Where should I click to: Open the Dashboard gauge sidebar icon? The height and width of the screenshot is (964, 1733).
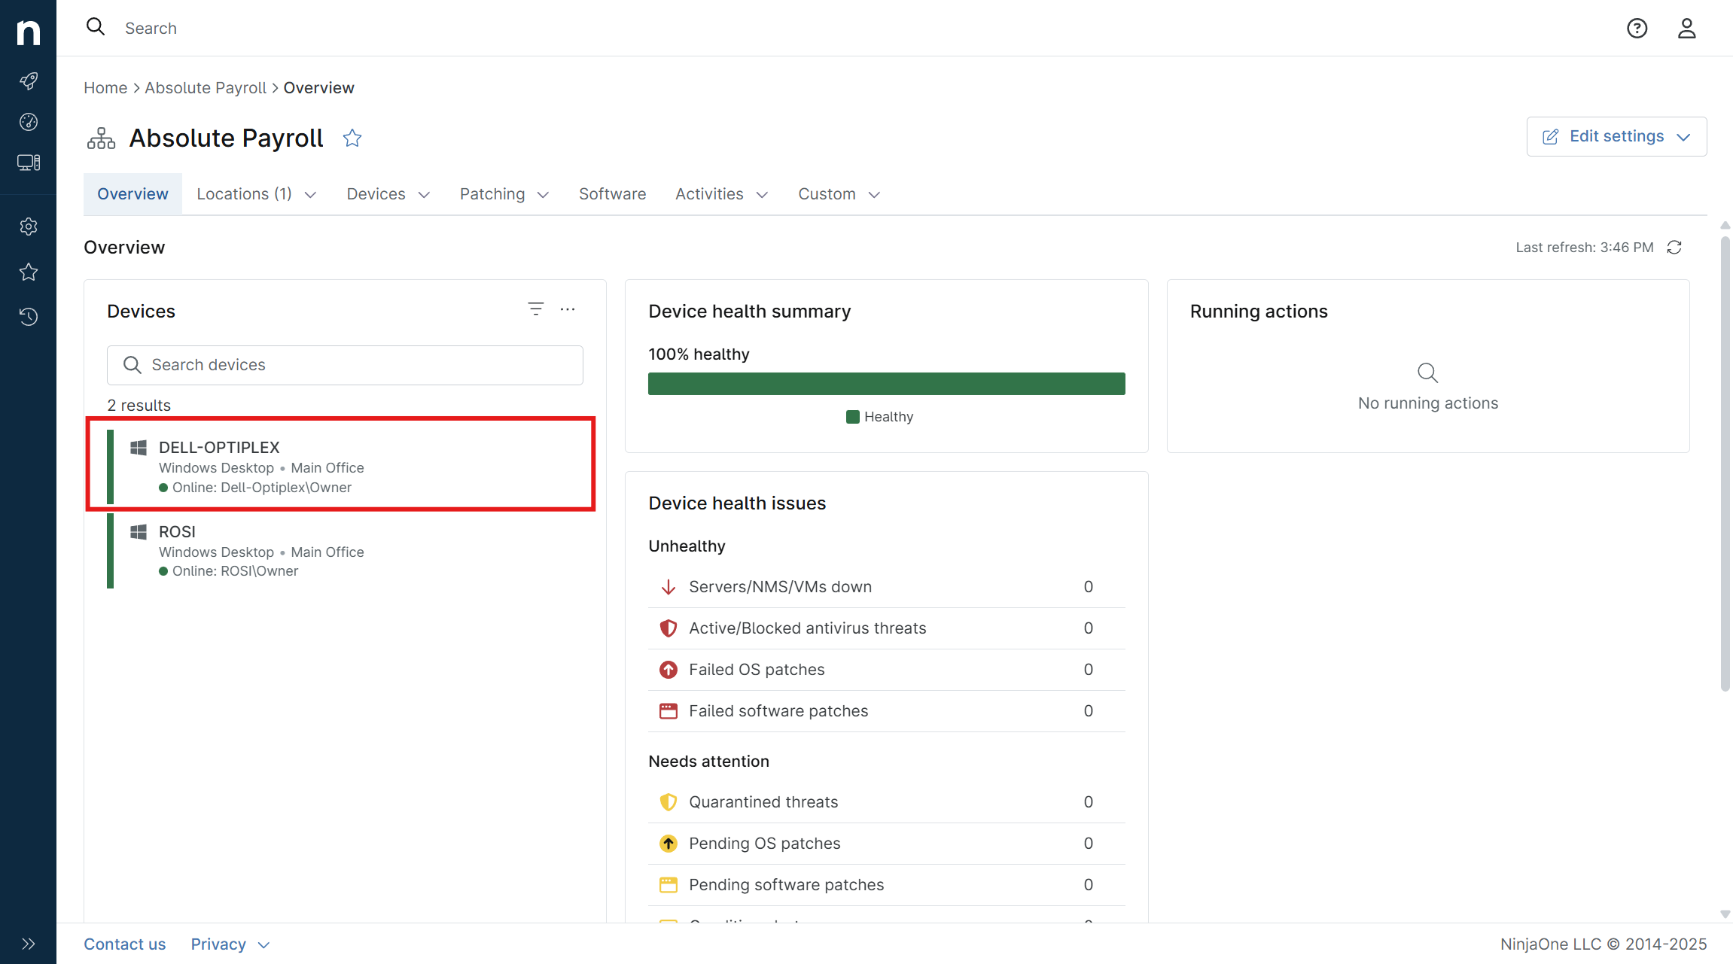click(x=28, y=122)
